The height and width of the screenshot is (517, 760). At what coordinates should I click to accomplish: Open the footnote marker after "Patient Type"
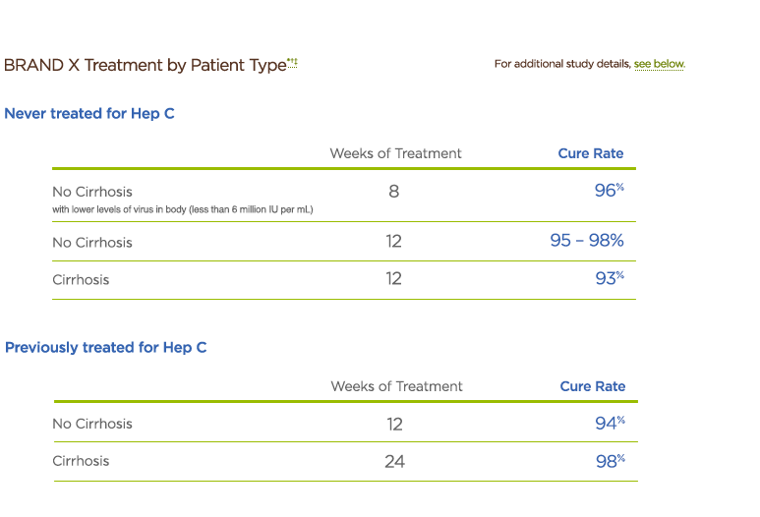(x=292, y=62)
